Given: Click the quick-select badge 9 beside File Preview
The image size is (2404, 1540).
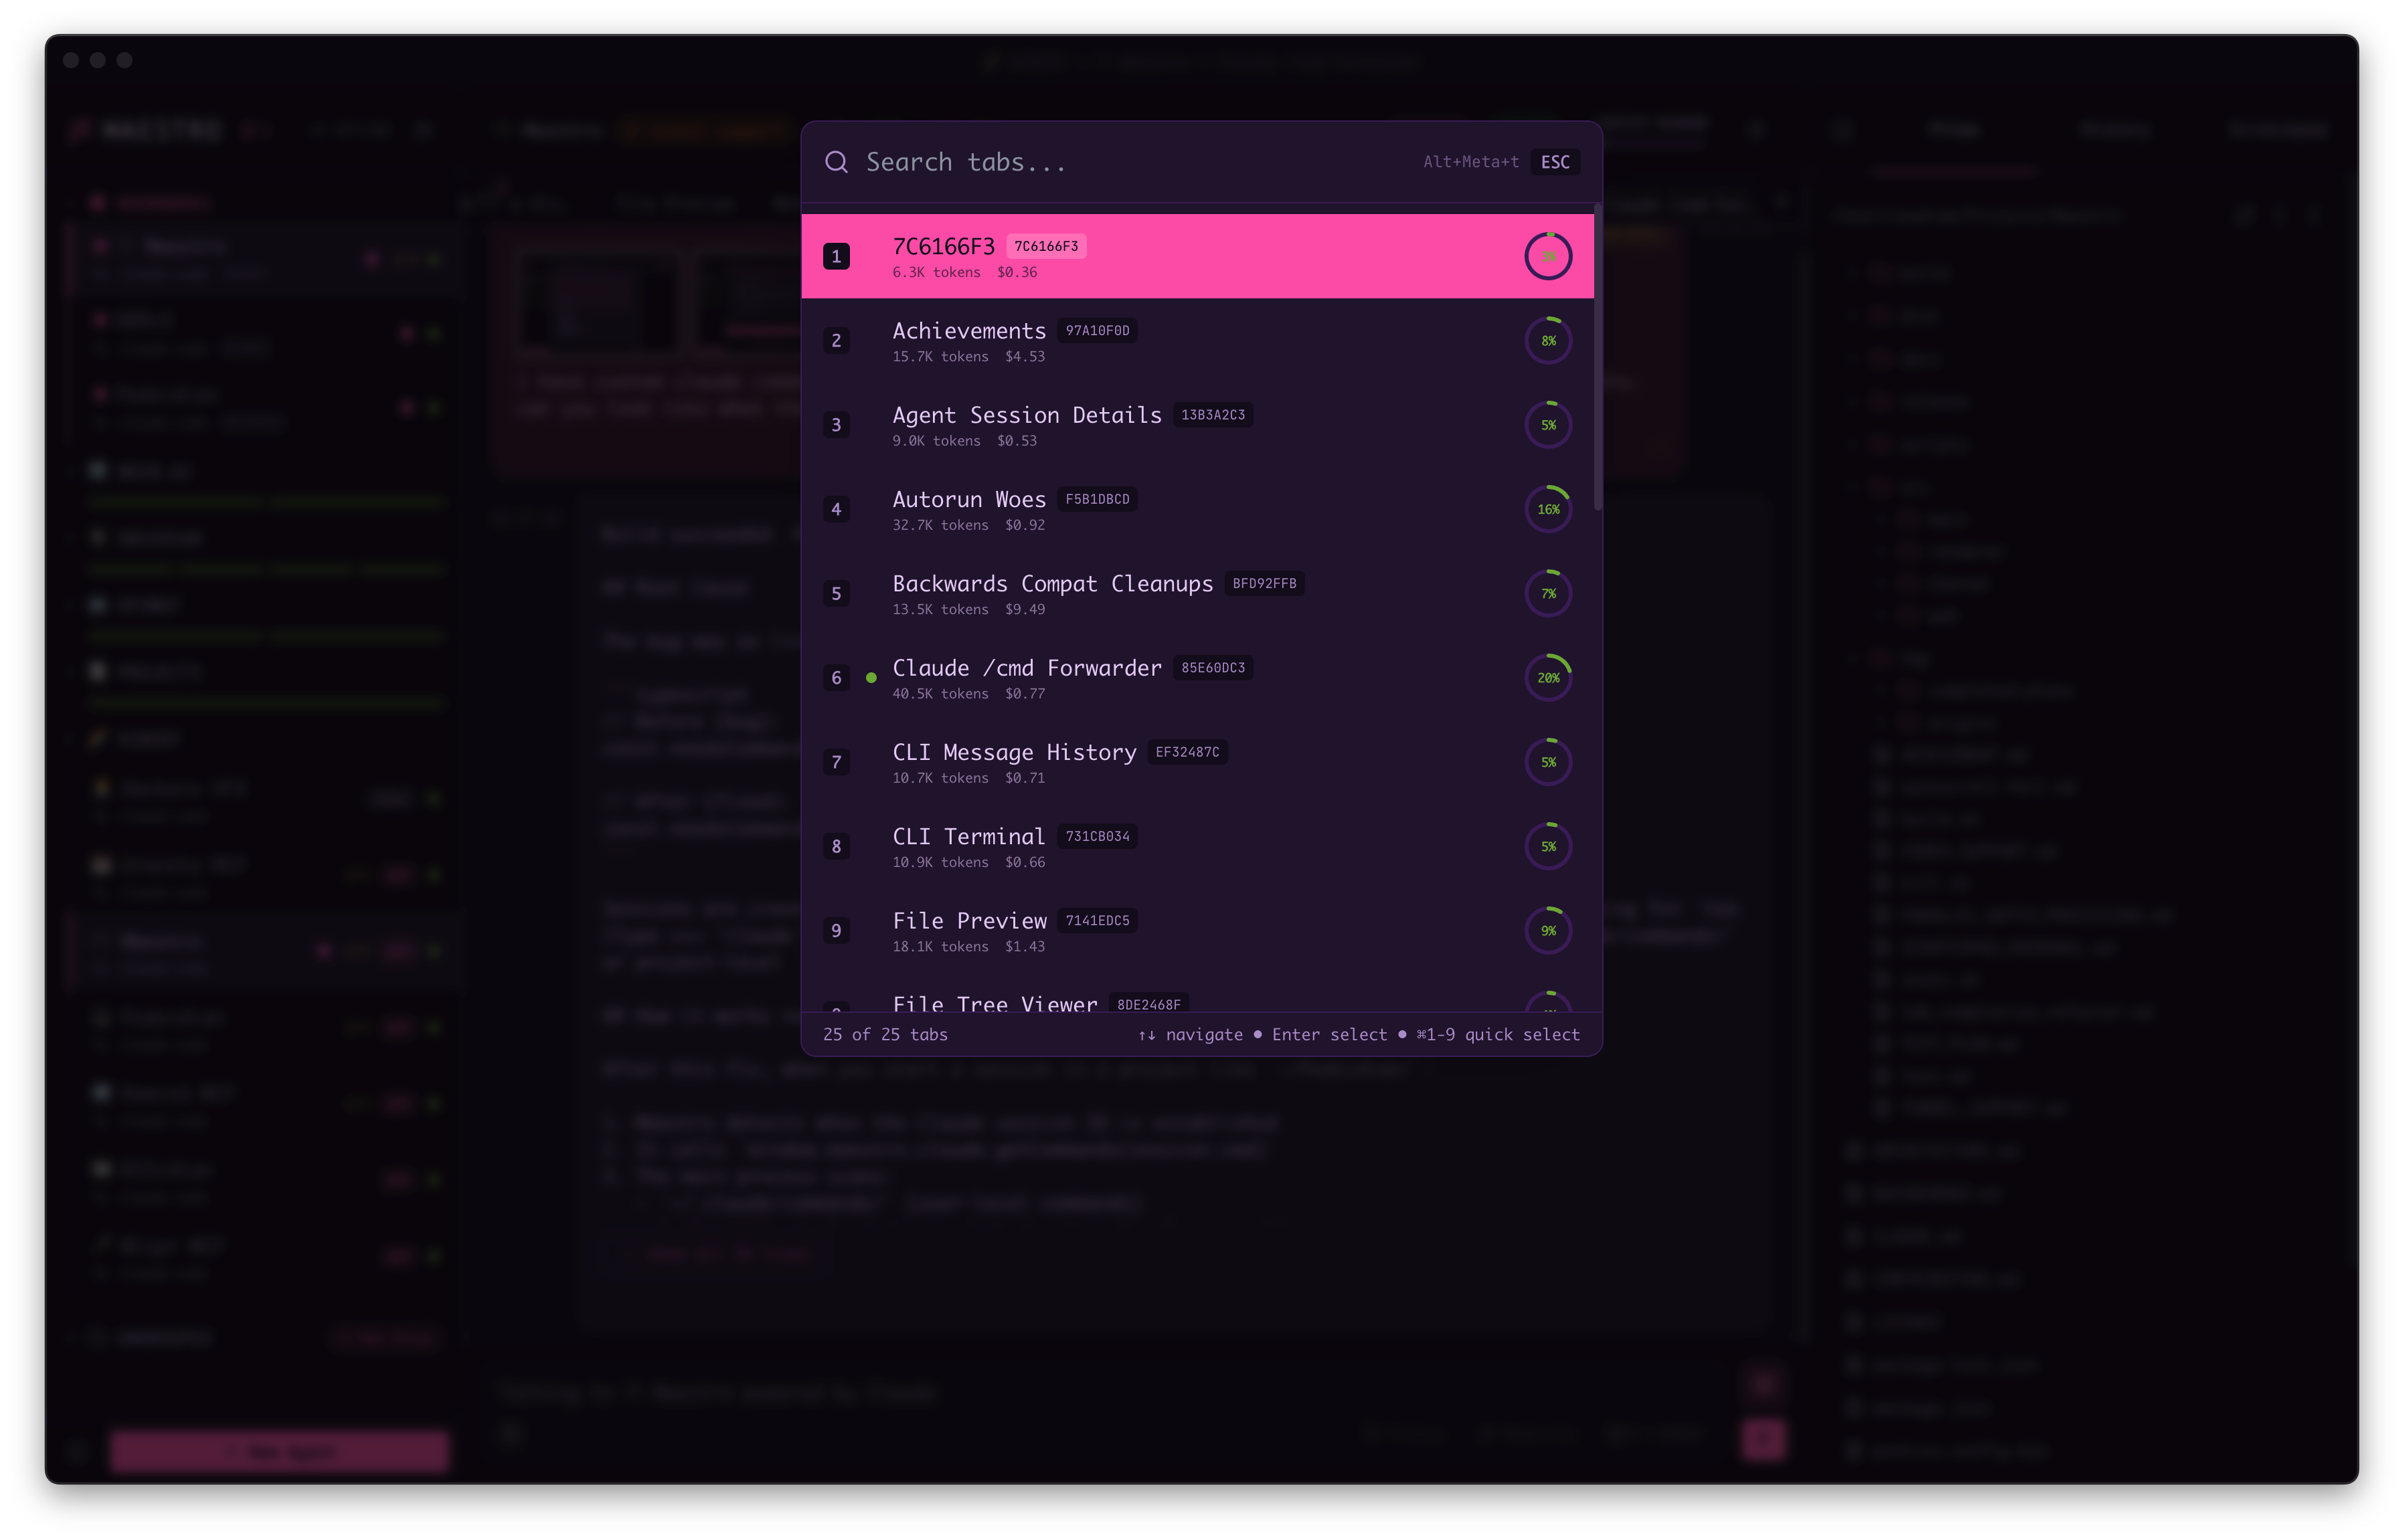Looking at the screenshot, I should tap(837, 931).
